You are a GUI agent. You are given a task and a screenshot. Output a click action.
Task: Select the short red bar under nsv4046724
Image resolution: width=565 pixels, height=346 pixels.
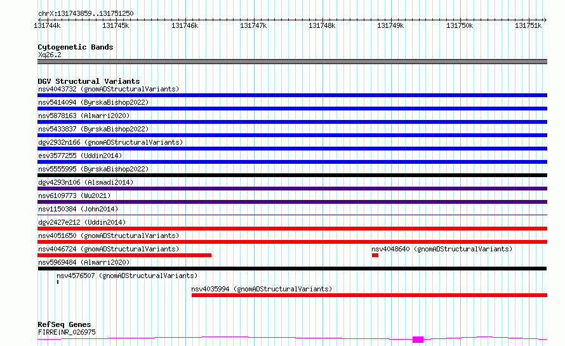click(x=124, y=255)
